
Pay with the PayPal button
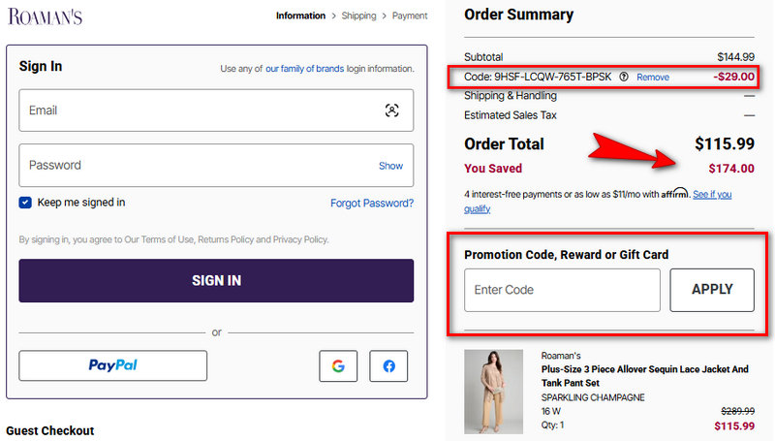coord(113,365)
